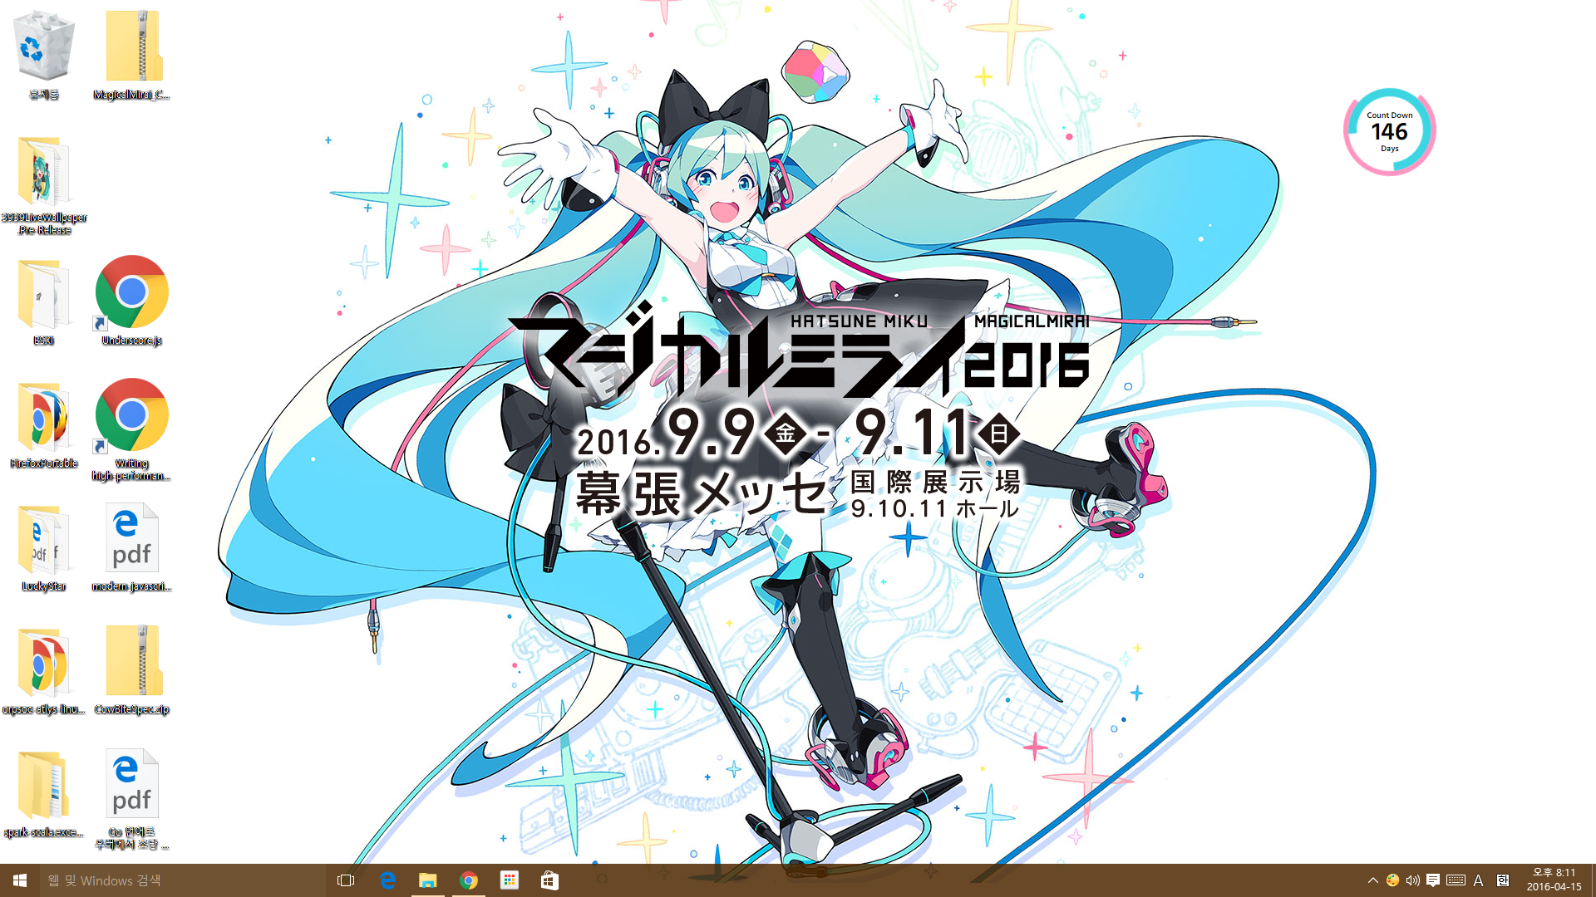Image resolution: width=1596 pixels, height=897 pixels.
Task: Select the Underscore.js Chrome shortcut
Action: click(x=131, y=292)
